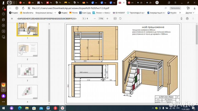The width and height of the screenshot is (198, 111).
Task: Click the zoom in plus icon
Action: point(107,18)
